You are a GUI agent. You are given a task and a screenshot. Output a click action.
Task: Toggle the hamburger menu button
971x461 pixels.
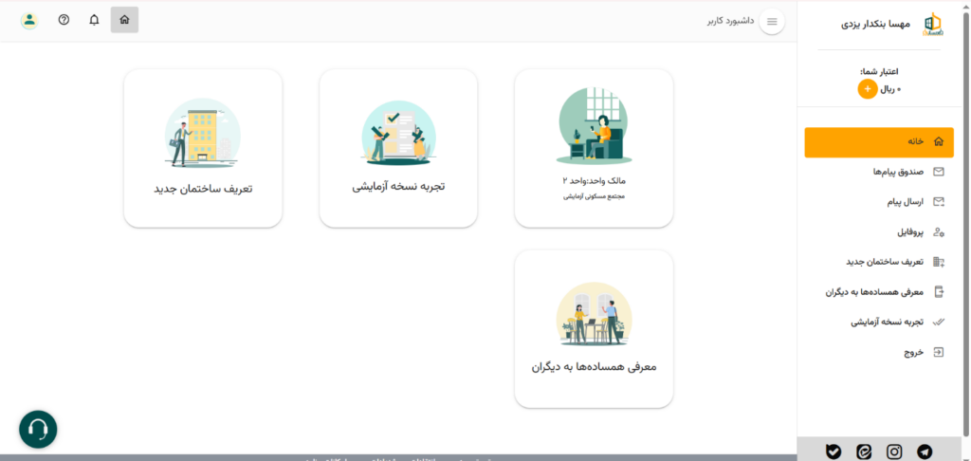(x=772, y=22)
